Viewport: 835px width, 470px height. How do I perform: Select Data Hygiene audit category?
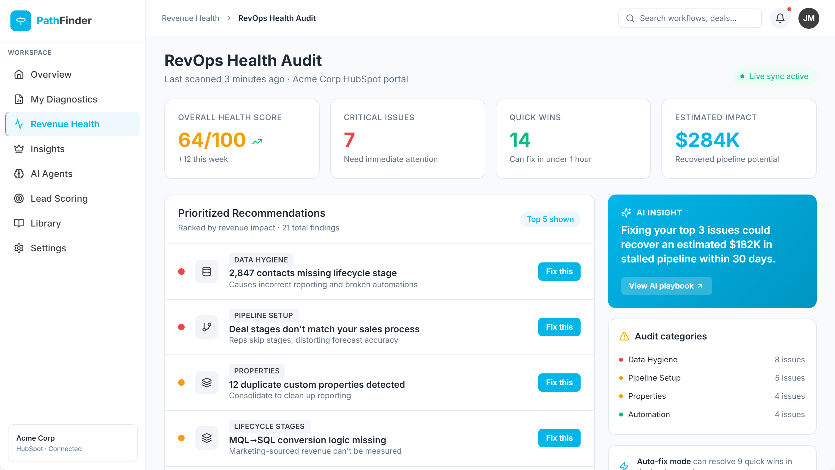click(712, 360)
